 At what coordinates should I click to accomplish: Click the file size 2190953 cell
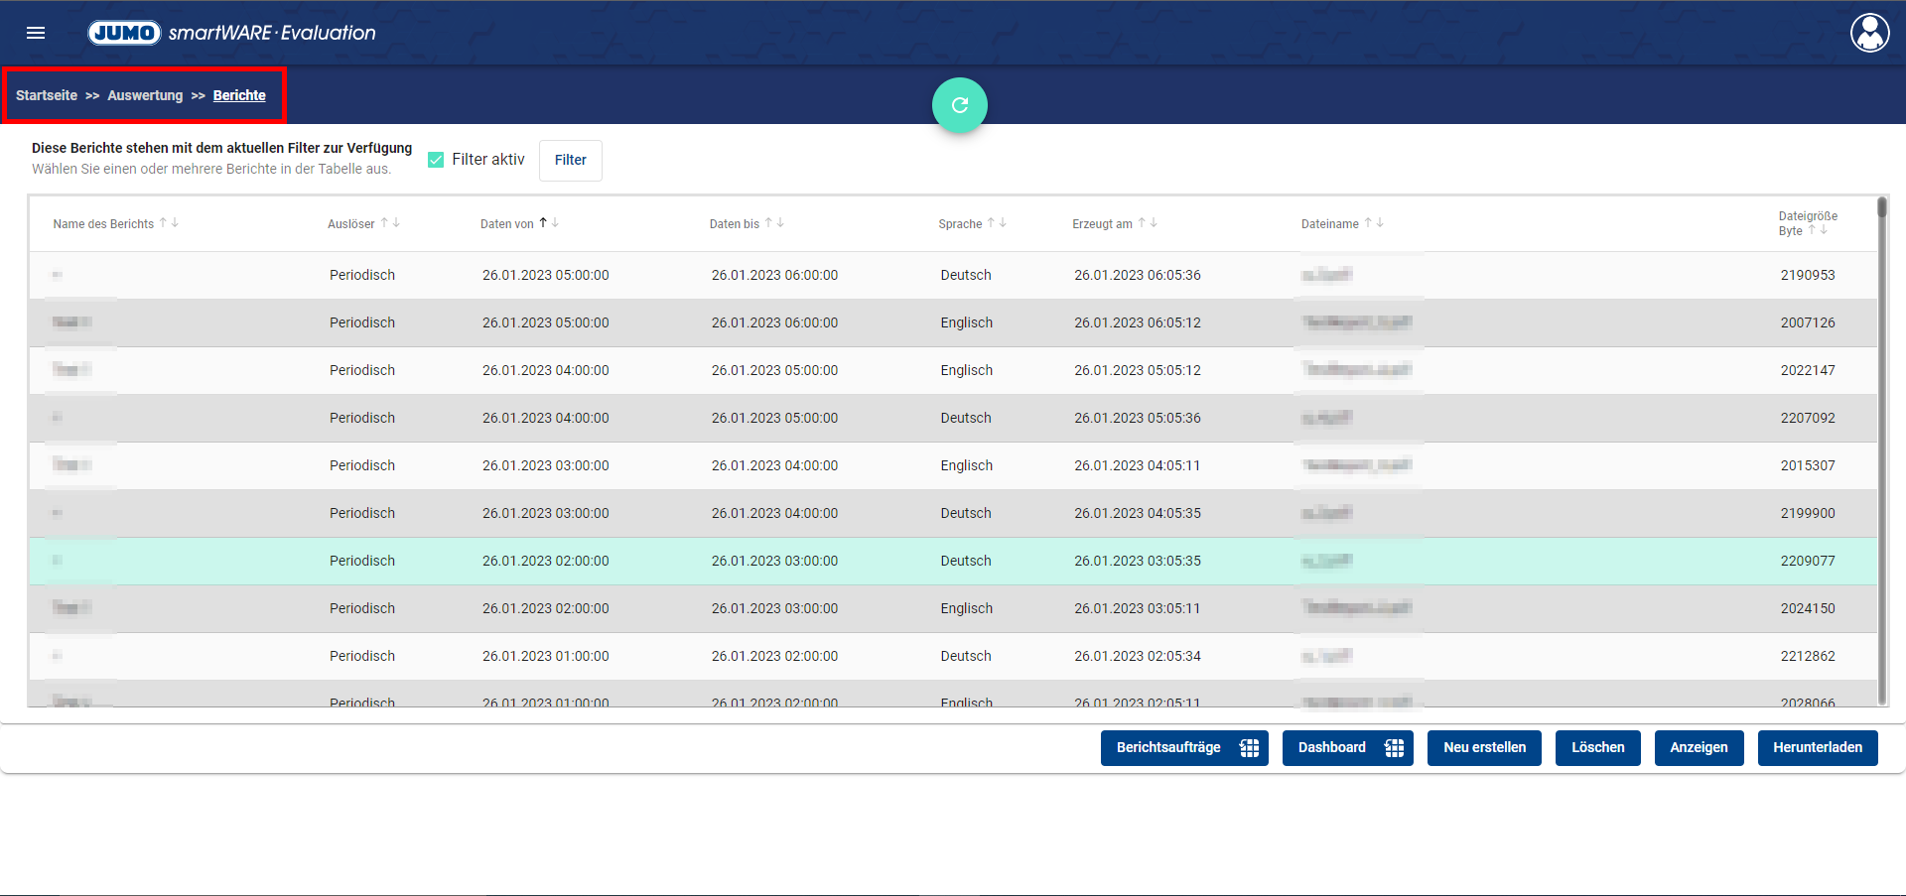pos(1808,276)
